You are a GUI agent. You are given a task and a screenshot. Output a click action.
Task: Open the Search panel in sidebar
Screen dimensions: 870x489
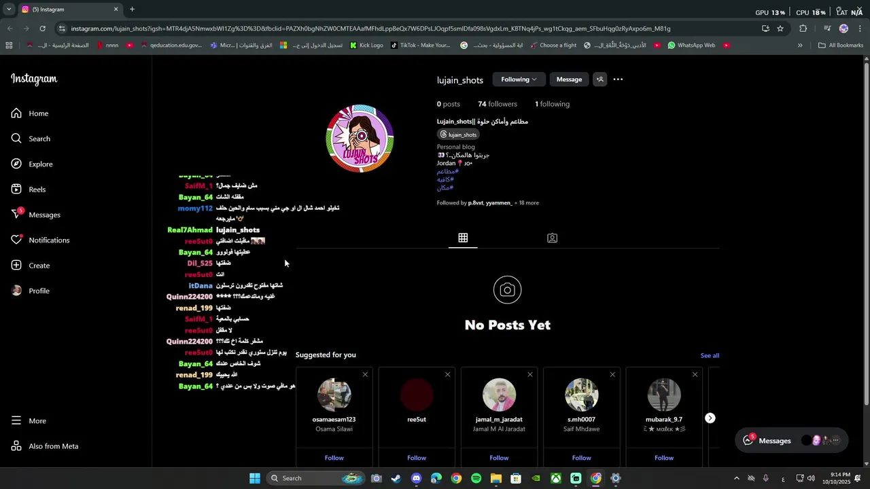(31, 139)
